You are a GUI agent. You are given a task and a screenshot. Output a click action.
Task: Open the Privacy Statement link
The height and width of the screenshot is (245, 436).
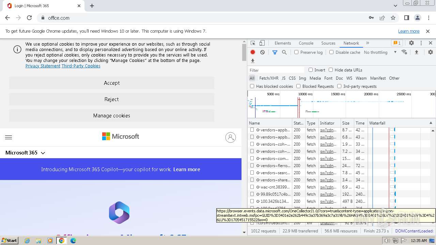43,66
